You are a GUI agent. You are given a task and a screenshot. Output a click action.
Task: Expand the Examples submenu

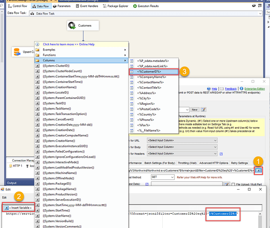tap(81, 50)
